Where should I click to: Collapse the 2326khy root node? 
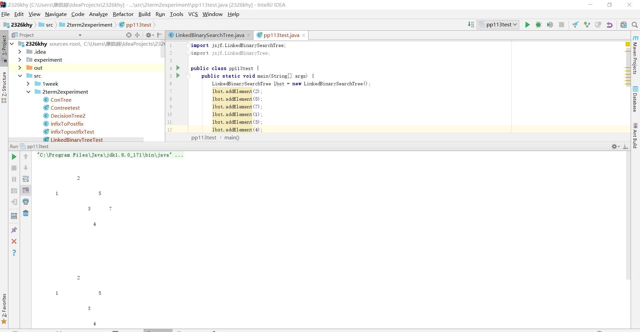point(12,44)
